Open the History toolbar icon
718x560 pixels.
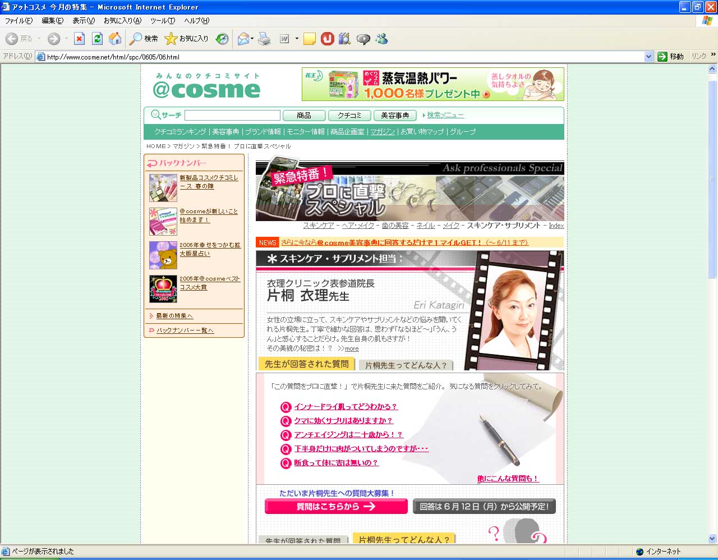223,39
